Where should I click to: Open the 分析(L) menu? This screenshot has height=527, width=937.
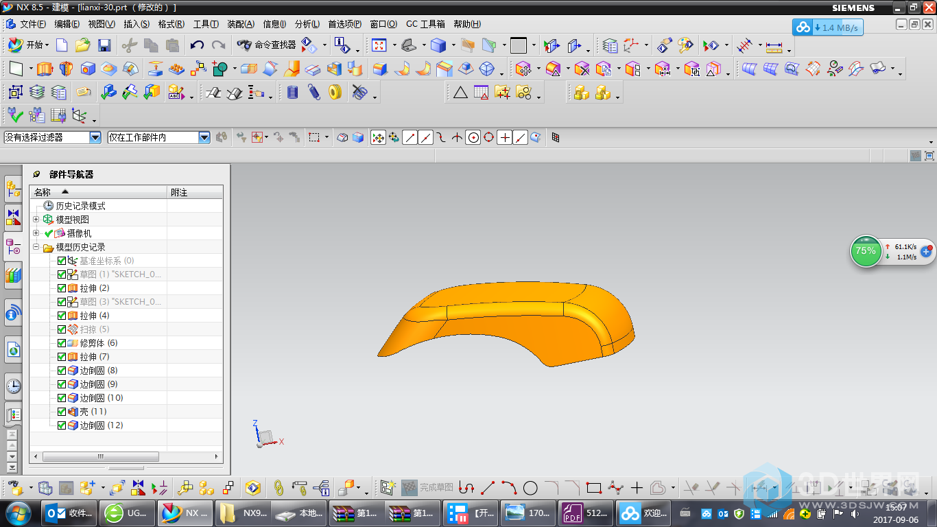[x=307, y=24]
